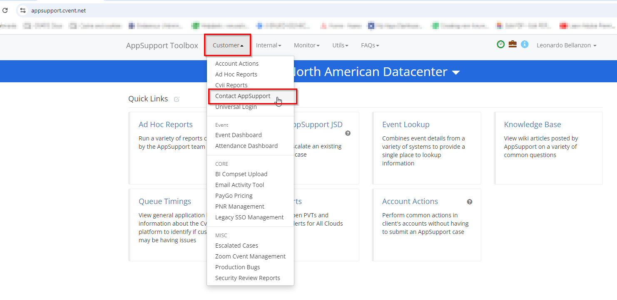The height and width of the screenshot is (300, 617).
Task: Click the Account Actions card description text
Action: click(425, 224)
